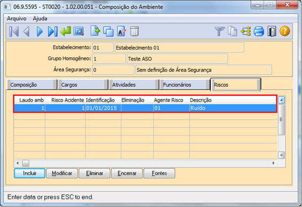Modify record with the edit A icon
The height and width of the screenshot is (207, 302).
coord(121,31)
